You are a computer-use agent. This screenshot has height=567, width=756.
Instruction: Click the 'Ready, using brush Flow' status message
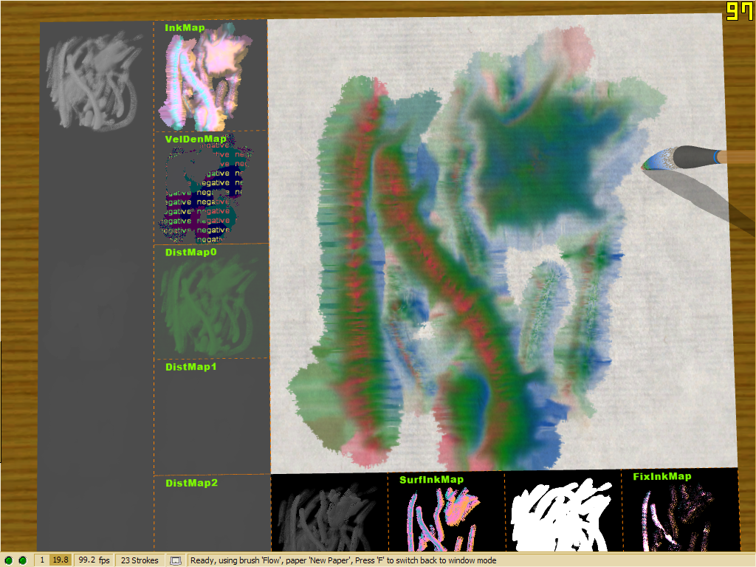[x=343, y=560]
